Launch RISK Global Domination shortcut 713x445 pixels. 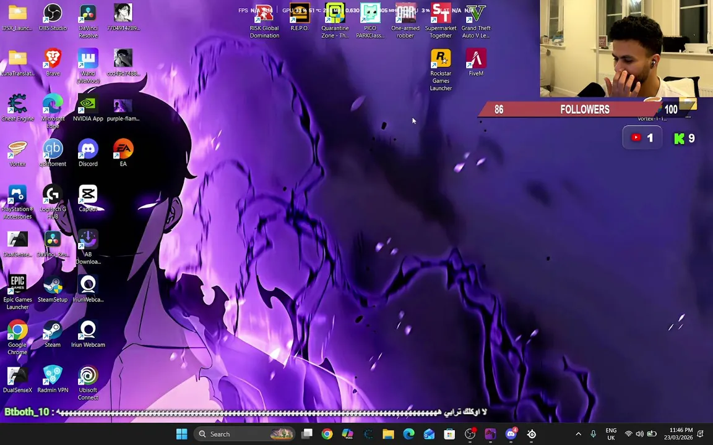click(264, 21)
